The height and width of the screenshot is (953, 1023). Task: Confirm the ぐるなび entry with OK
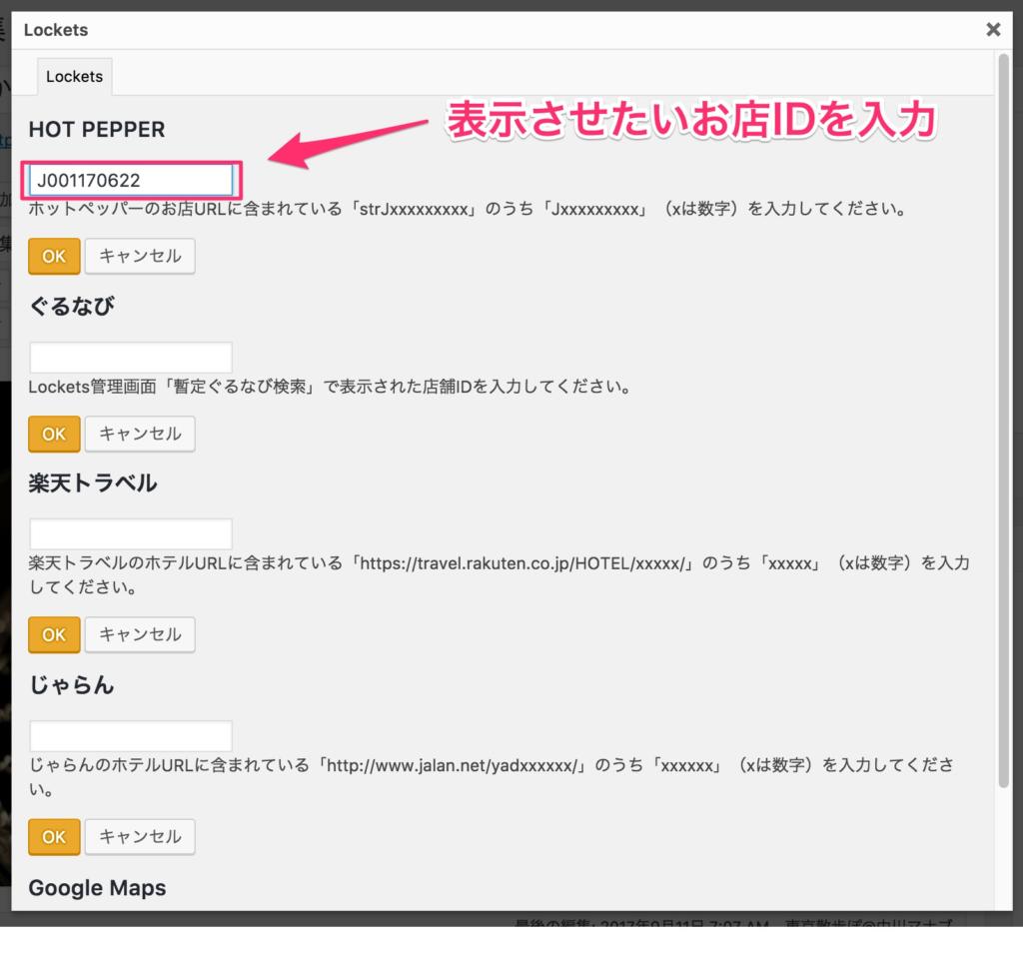point(54,434)
